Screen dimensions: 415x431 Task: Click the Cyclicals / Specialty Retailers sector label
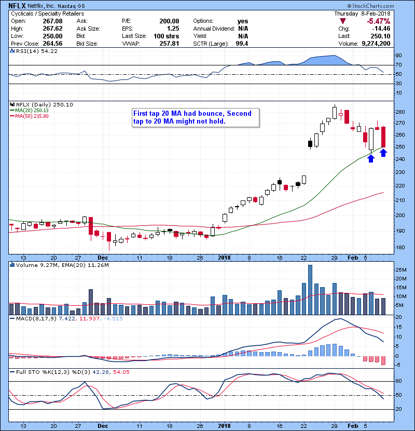[x=48, y=14]
